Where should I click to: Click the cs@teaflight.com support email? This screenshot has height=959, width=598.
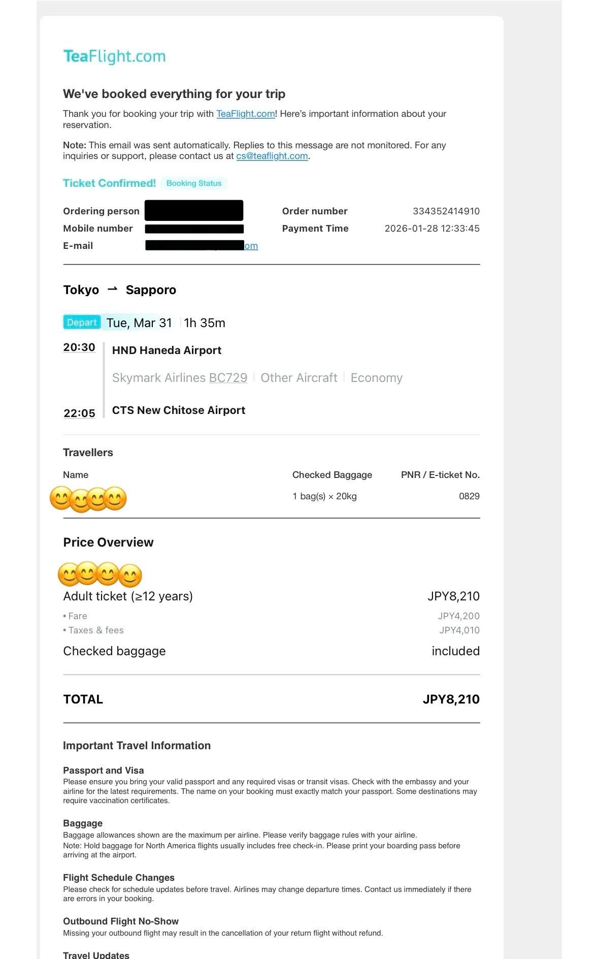coord(272,156)
